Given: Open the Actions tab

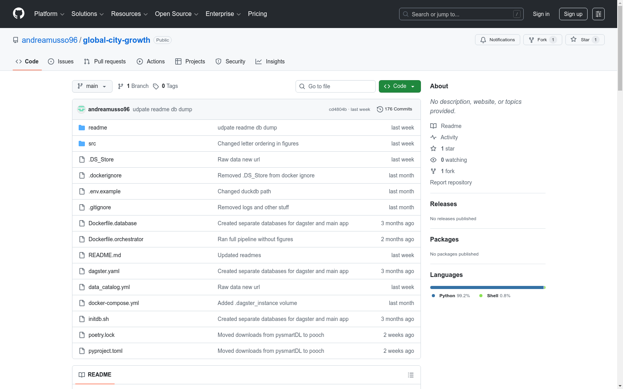Looking at the screenshot, I should pyautogui.click(x=151, y=61).
